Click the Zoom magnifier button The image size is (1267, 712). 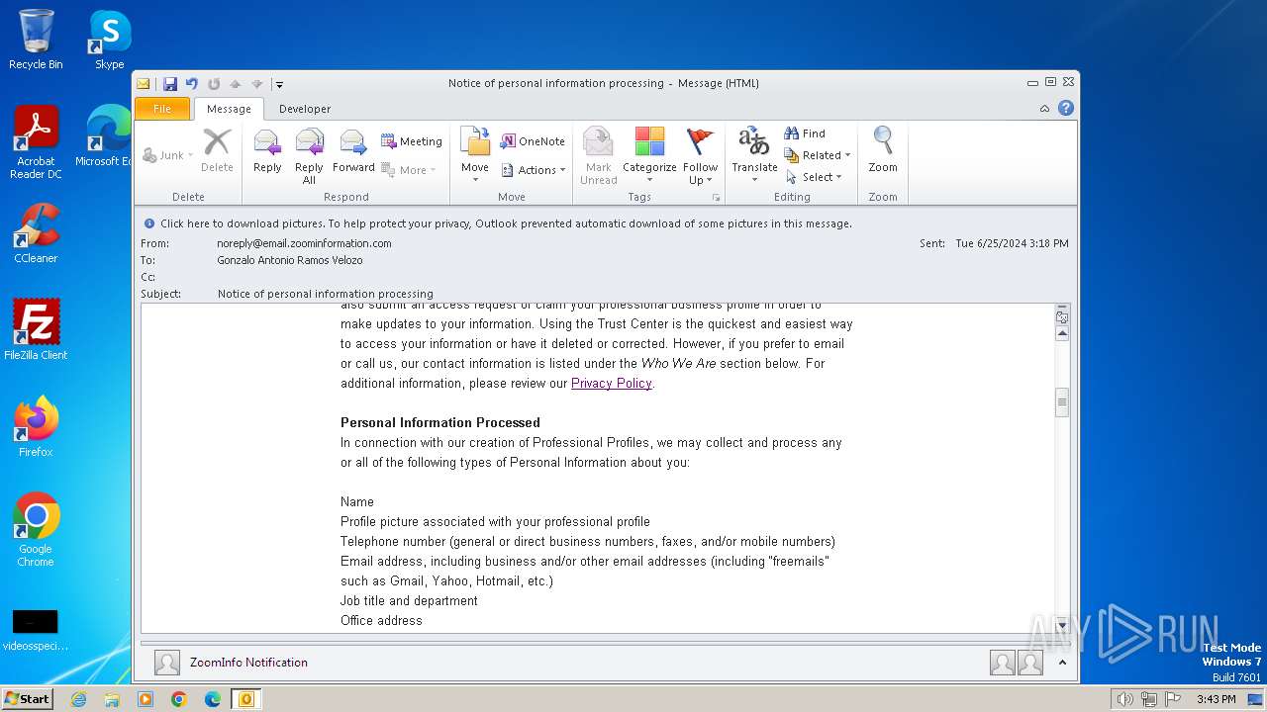point(883,150)
